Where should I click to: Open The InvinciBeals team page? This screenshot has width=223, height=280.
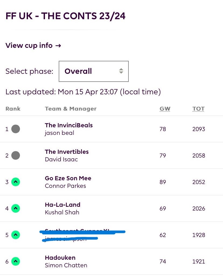tap(69, 125)
